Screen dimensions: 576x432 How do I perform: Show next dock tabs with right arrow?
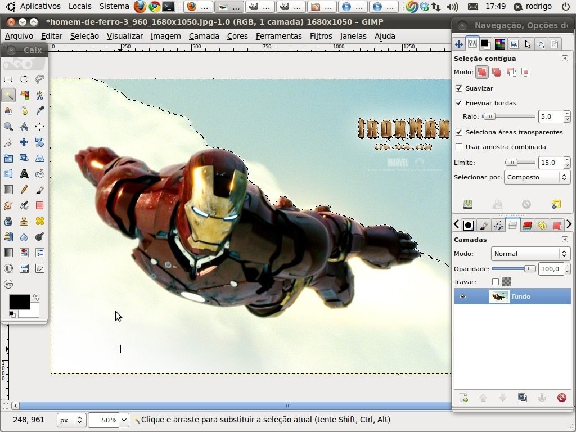(x=569, y=224)
